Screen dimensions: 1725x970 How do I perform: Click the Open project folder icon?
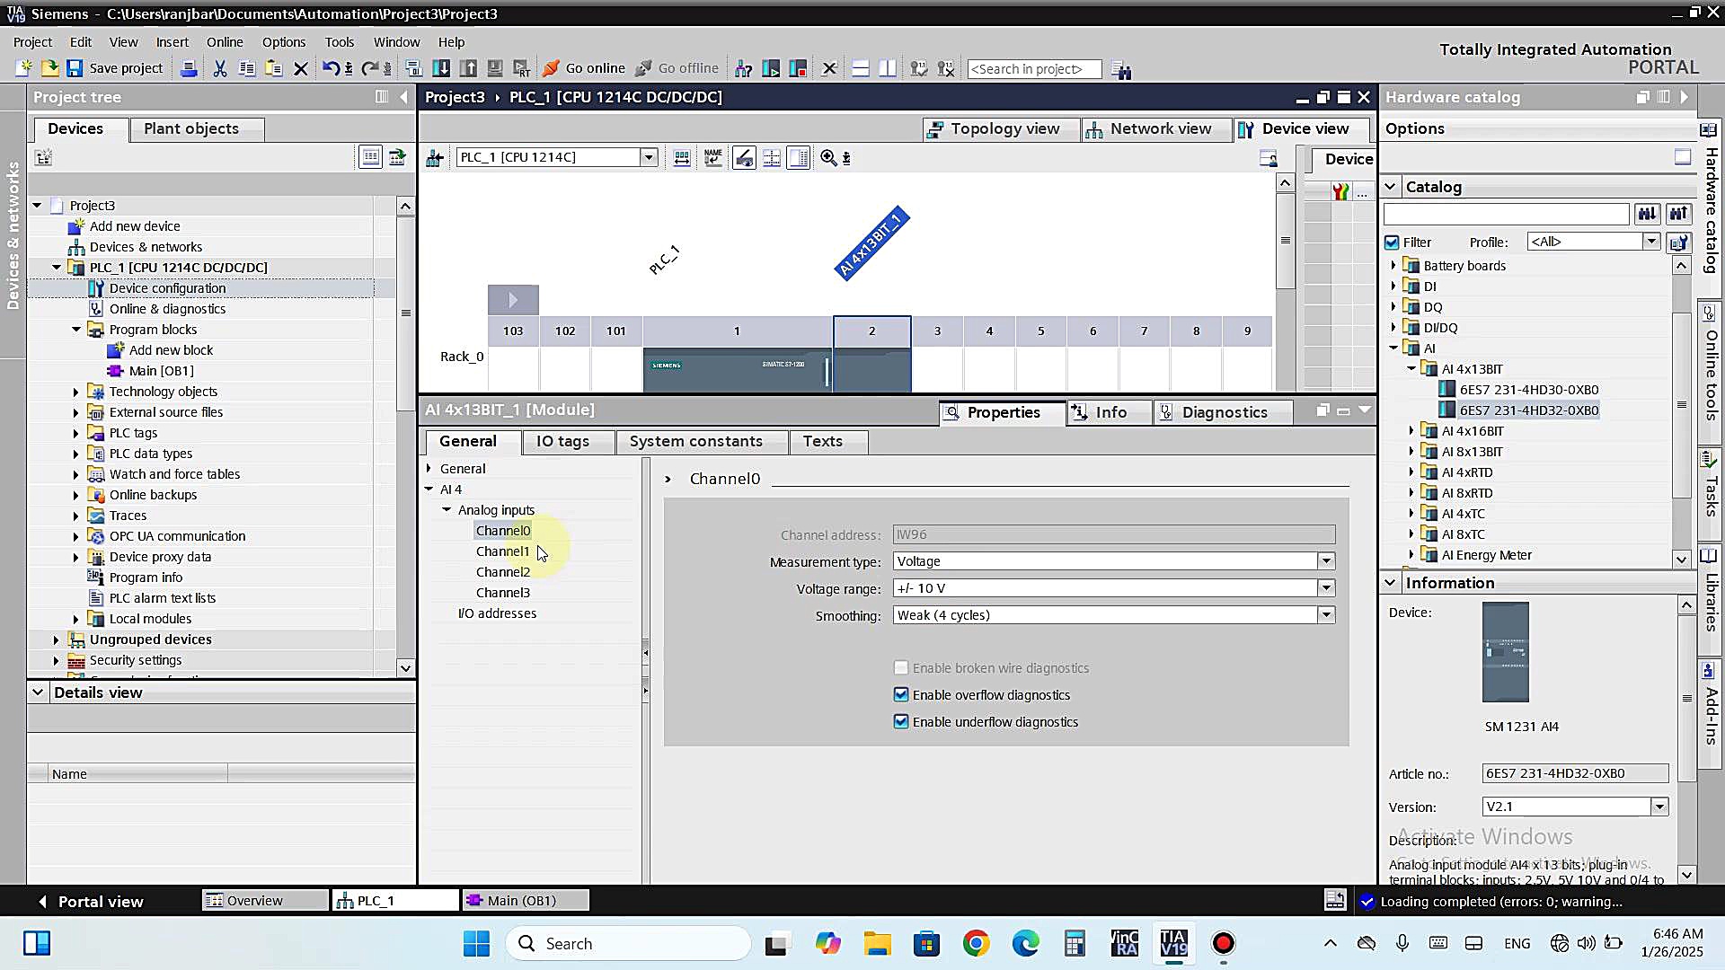(49, 68)
